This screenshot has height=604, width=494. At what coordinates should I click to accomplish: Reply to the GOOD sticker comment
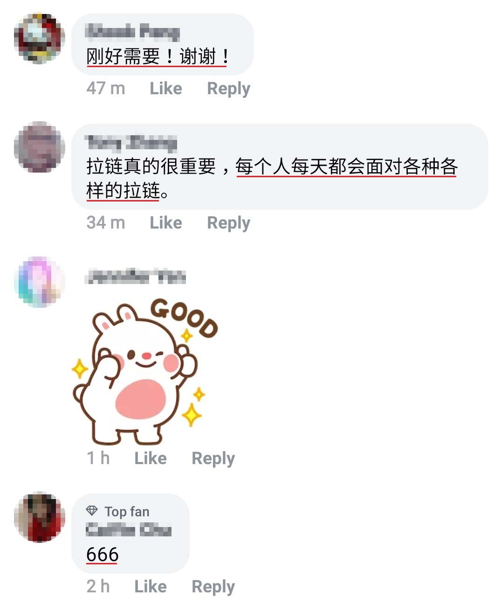pos(213,458)
